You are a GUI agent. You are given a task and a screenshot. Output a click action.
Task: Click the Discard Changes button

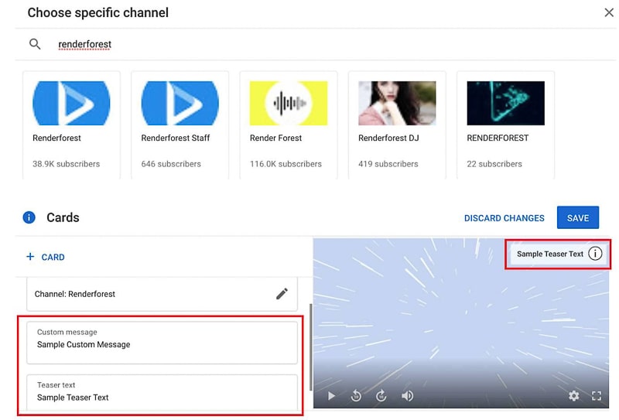pyautogui.click(x=504, y=218)
